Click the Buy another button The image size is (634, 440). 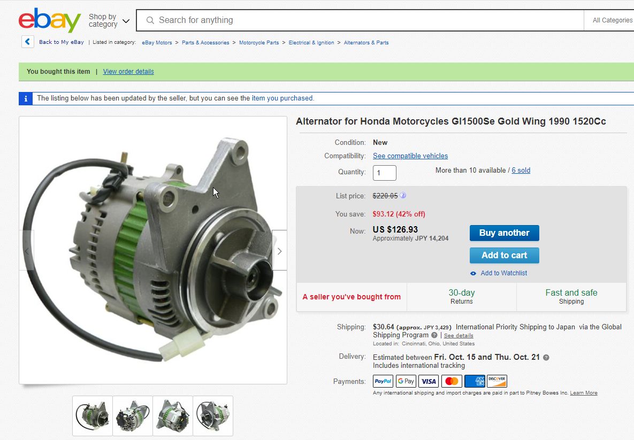point(504,233)
